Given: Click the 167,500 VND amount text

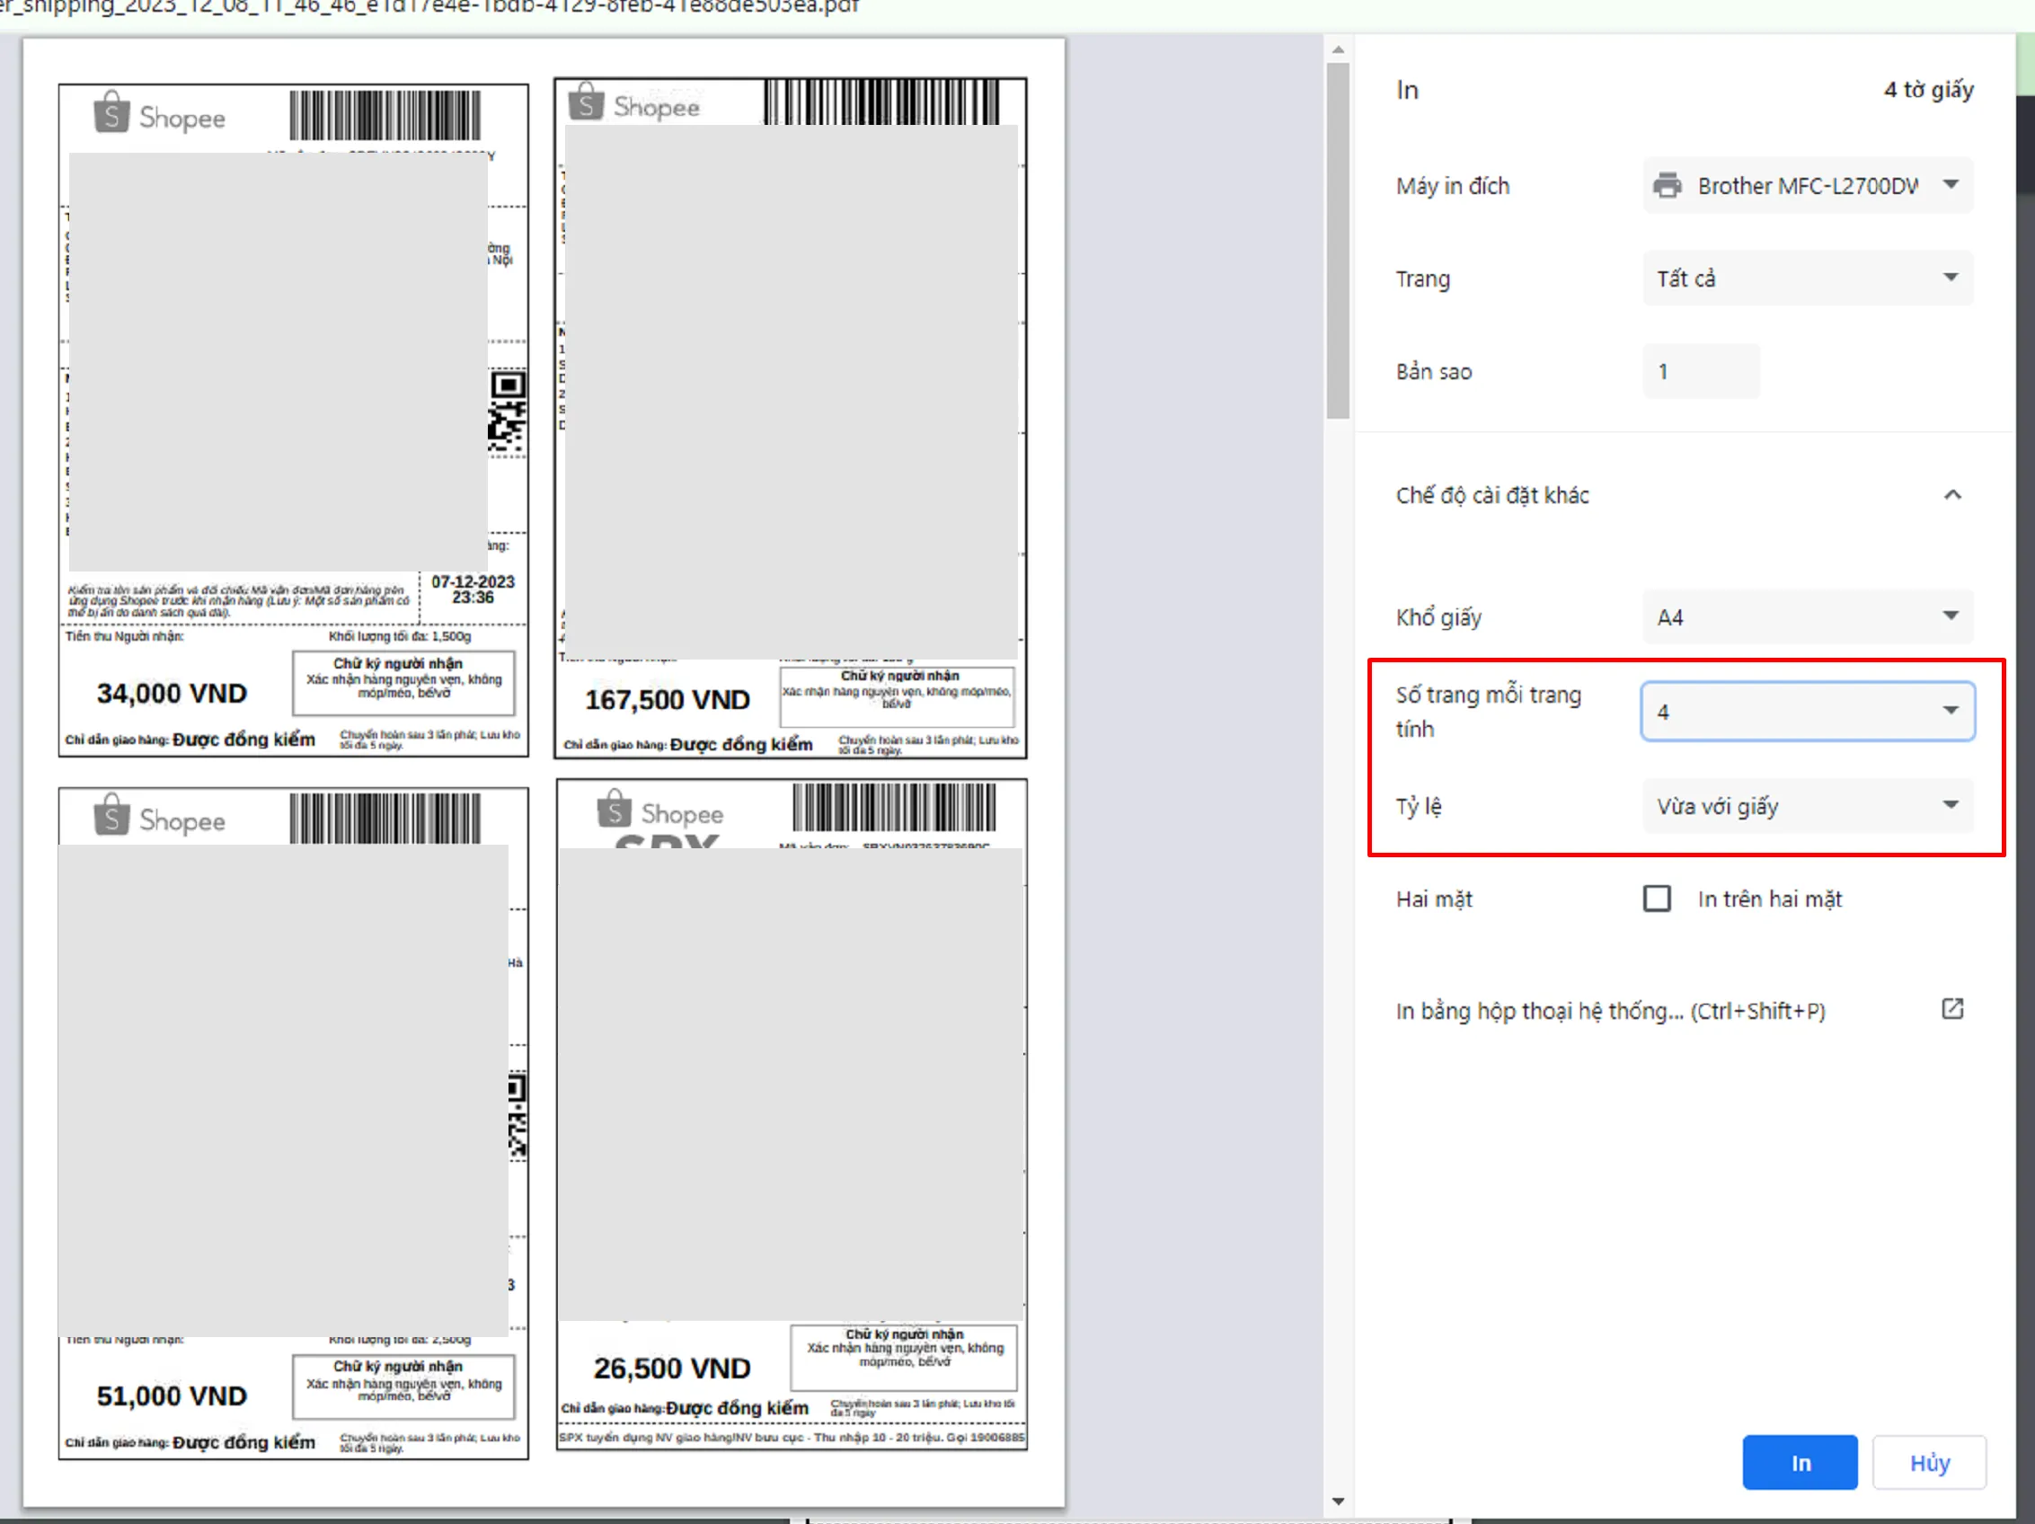Looking at the screenshot, I should point(668,700).
